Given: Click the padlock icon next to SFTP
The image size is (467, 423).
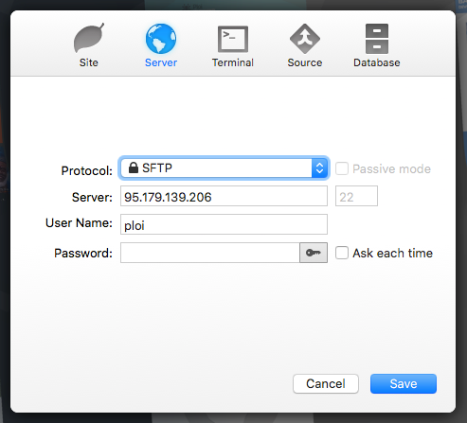Looking at the screenshot, I should 134,167.
